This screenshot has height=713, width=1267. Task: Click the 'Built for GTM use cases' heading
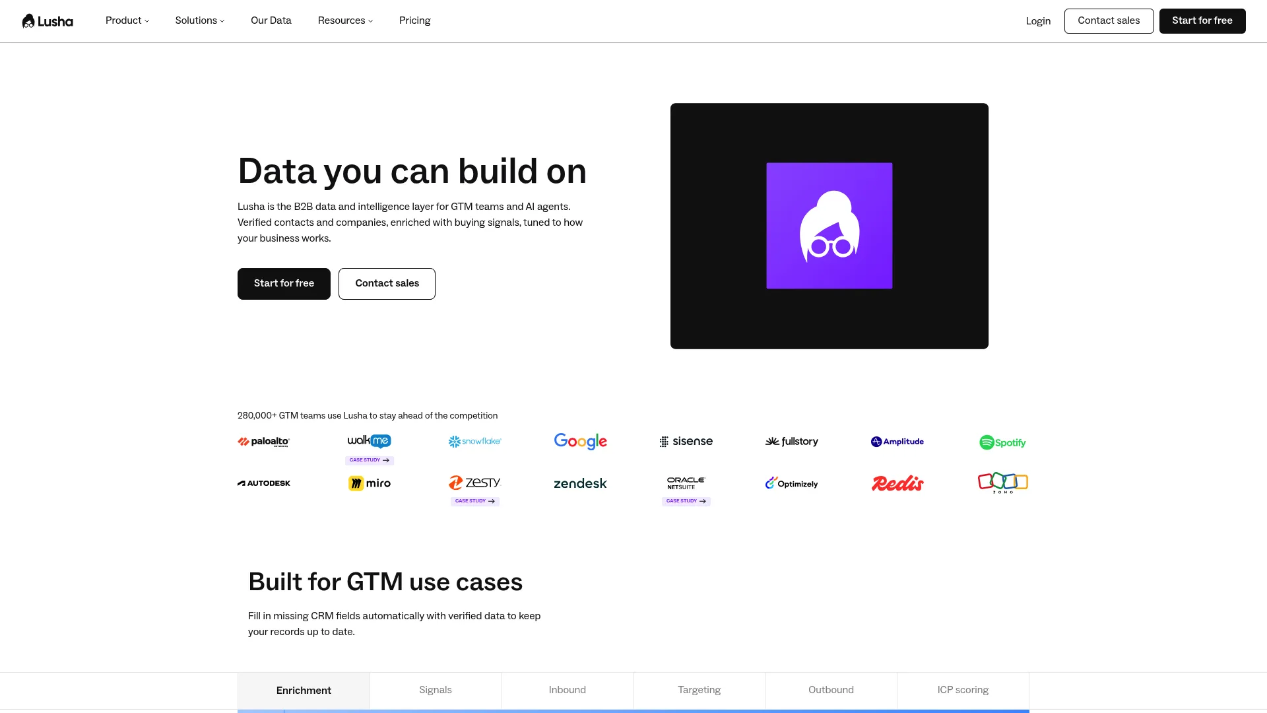pos(385,582)
